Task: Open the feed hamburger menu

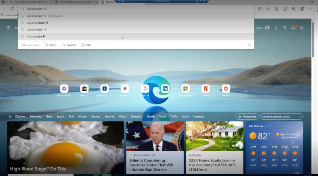Action: [10, 116]
